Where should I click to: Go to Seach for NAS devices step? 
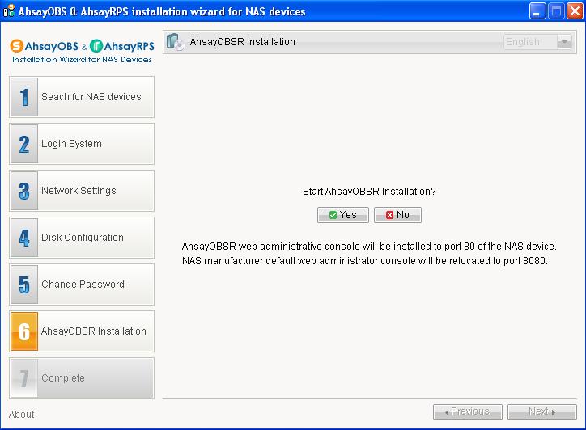tap(82, 97)
